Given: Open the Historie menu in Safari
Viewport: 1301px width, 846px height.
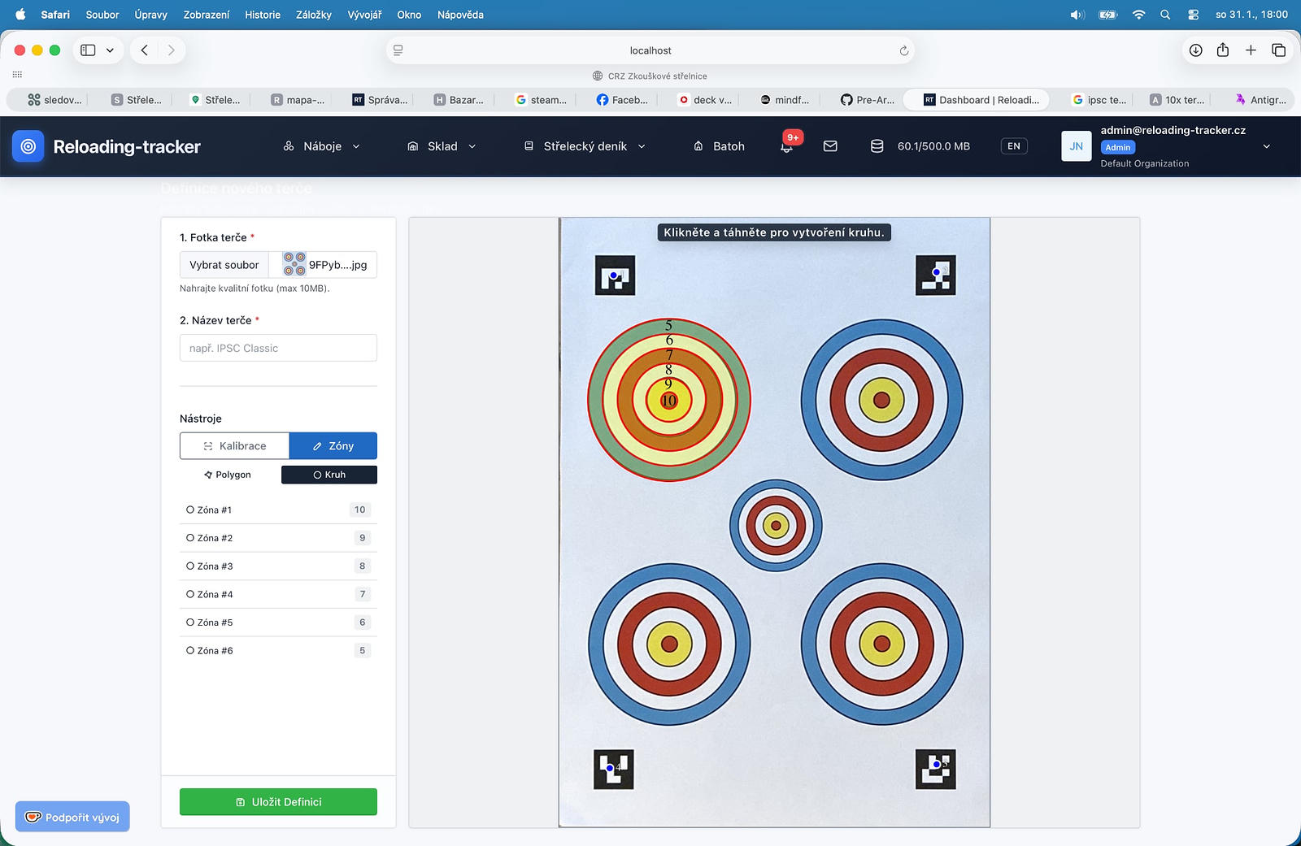Looking at the screenshot, I should [x=262, y=15].
